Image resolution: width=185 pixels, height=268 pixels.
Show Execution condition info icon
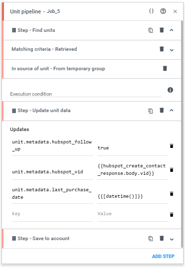pos(170,90)
